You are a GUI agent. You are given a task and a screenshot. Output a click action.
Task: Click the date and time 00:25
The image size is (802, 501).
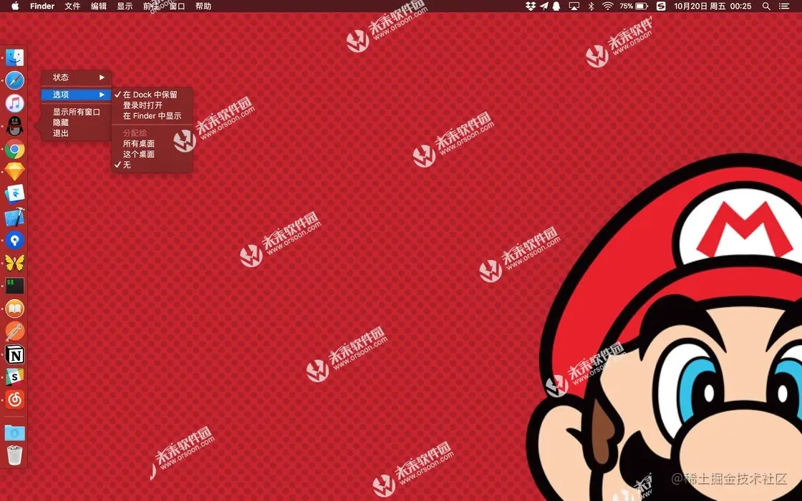point(712,6)
